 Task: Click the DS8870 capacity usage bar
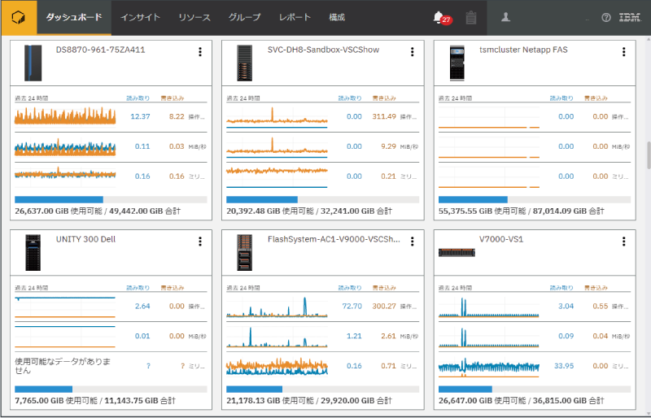(x=111, y=200)
